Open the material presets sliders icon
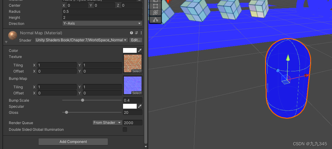 (136, 33)
